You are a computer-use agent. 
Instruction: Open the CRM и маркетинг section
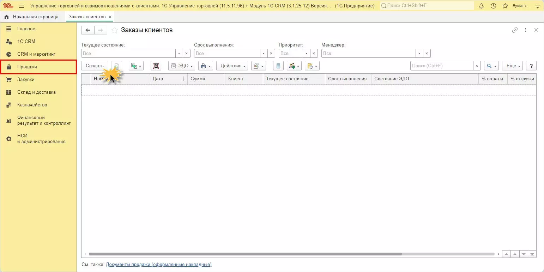(x=38, y=54)
